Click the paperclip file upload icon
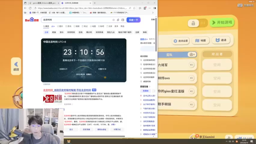 [118, 20]
